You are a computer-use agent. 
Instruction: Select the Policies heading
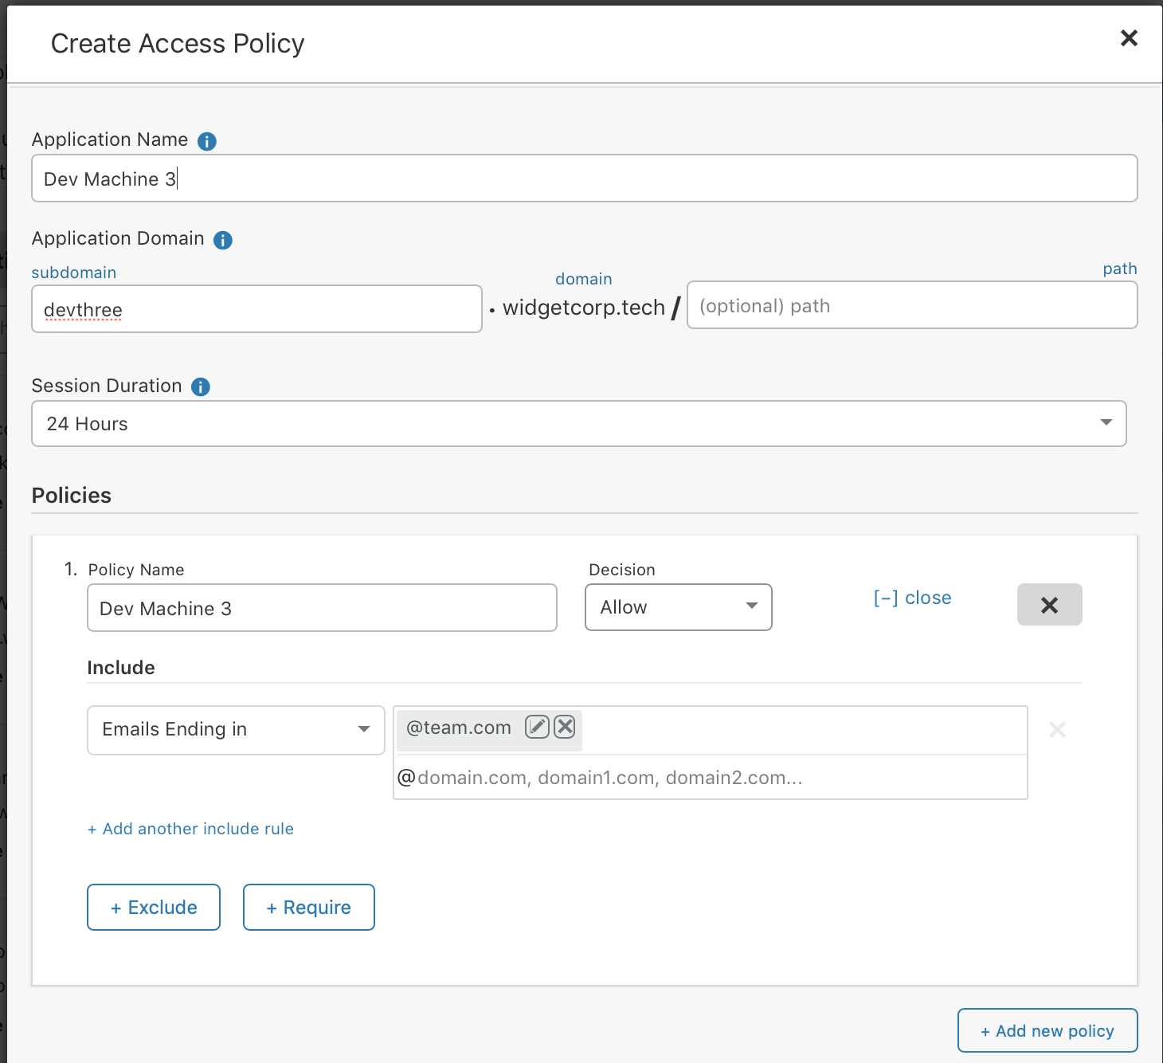[72, 496]
